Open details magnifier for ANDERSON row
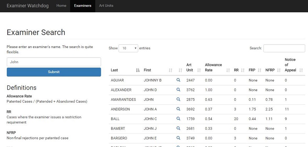The width and height of the screenshot is (308, 147). [x=178, y=109]
